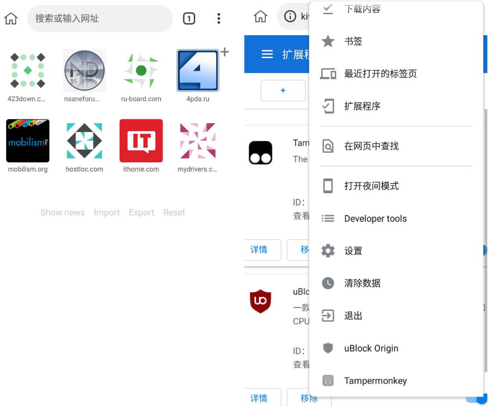Open the mobilism.org speed dial shortcut
This screenshot has width=497, height=407.
click(x=28, y=141)
